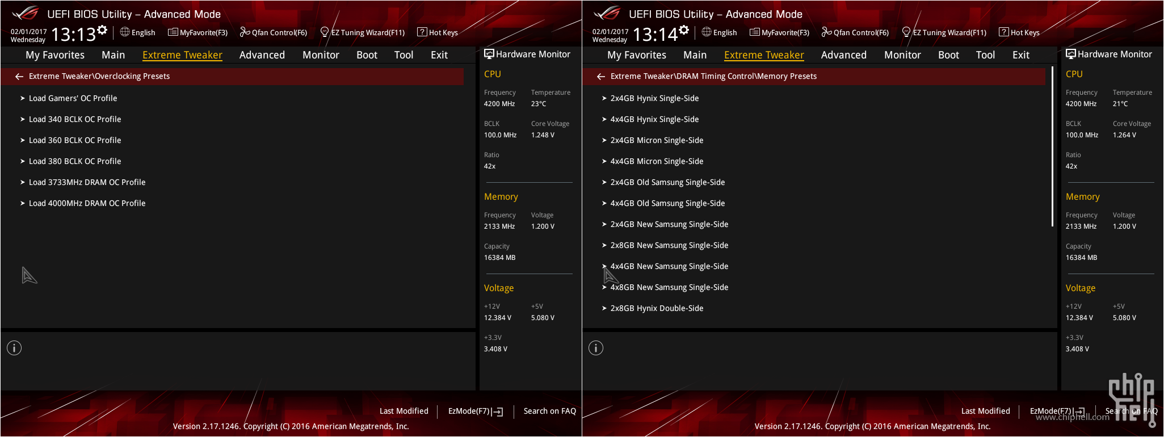Click the globe language icon in the left BIOS window

tap(125, 32)
